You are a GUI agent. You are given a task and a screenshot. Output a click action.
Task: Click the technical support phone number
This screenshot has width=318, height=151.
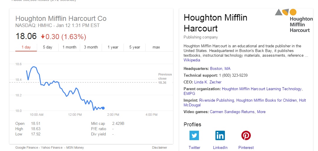click(233, 75)
